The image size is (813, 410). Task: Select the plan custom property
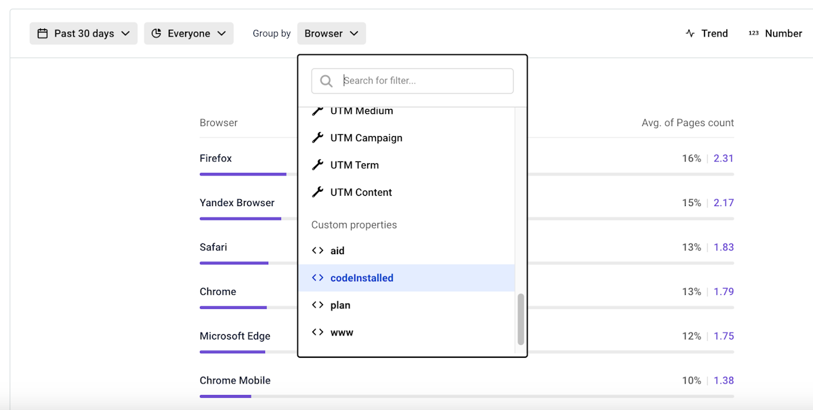[406, 305]
